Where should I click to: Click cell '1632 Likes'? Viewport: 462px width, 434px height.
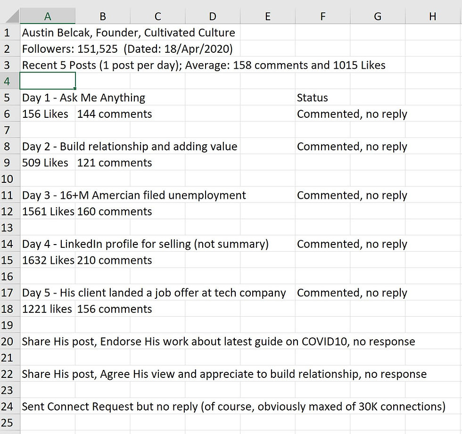coord(48,260)
